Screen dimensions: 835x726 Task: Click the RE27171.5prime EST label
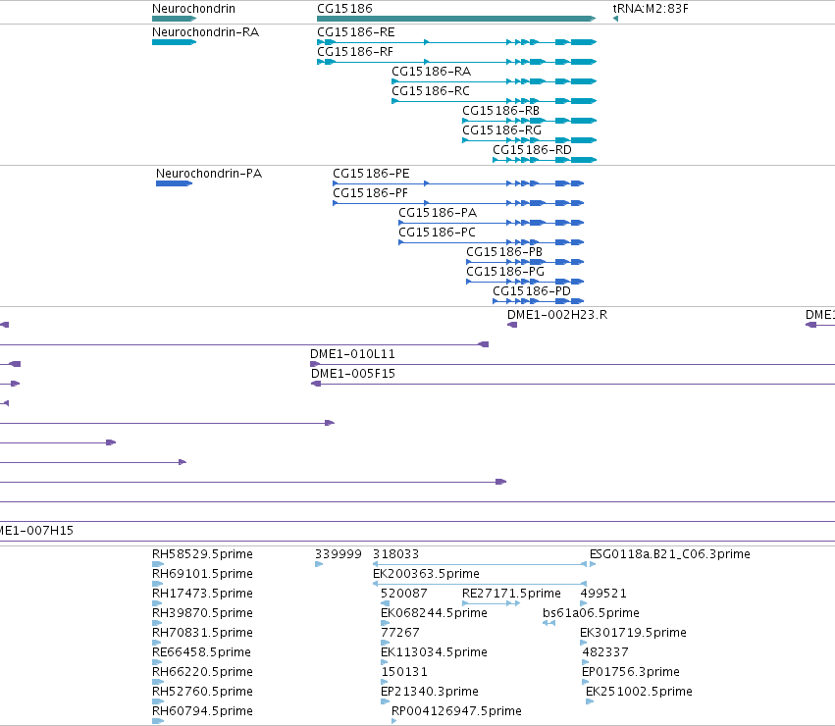click(511, 594)
